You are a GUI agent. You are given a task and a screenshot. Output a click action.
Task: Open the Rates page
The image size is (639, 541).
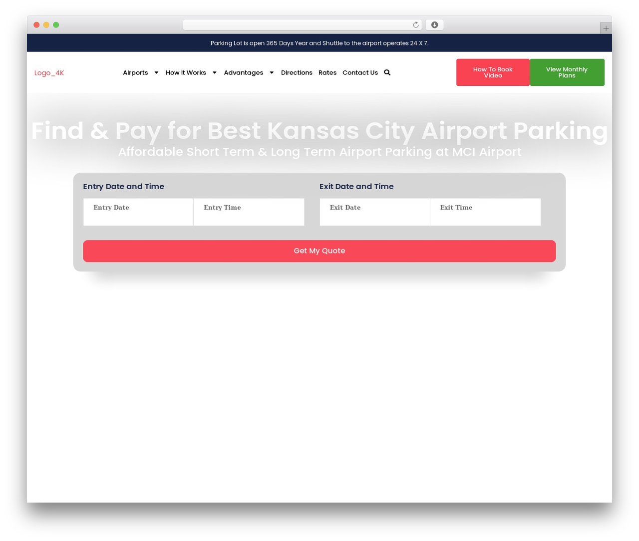pyautogui.click(x=327, y=73)
